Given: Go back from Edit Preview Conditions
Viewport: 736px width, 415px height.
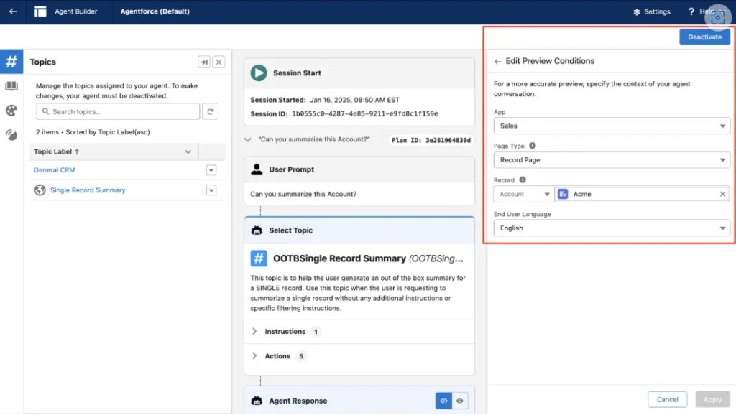Looking at the screenshot, I should (x=497, y=62).
